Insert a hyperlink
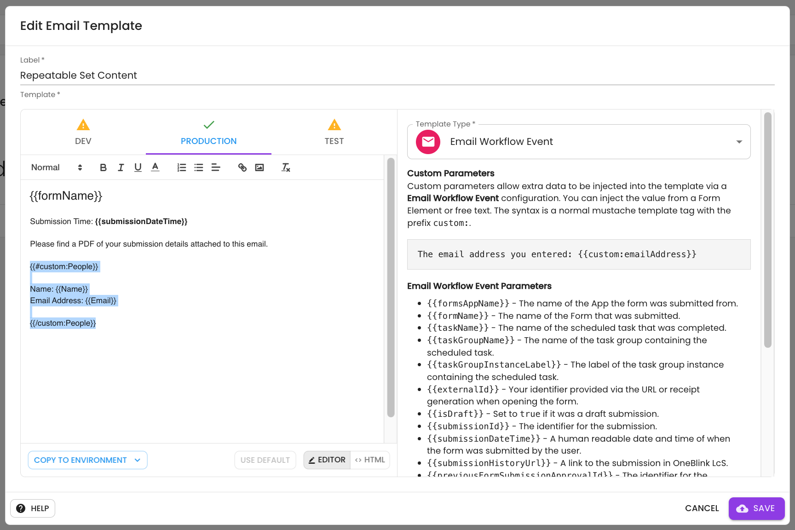Viewport: 795px width, 530px height. coord(242,167)
